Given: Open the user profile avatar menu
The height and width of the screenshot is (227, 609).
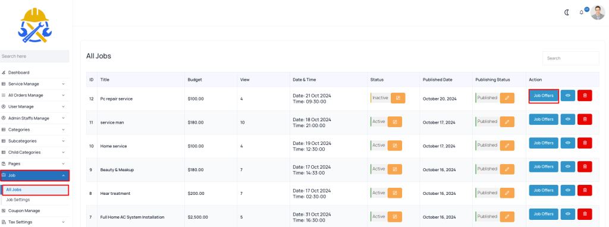Looking at the screenshot, I should tap(597, 12).
